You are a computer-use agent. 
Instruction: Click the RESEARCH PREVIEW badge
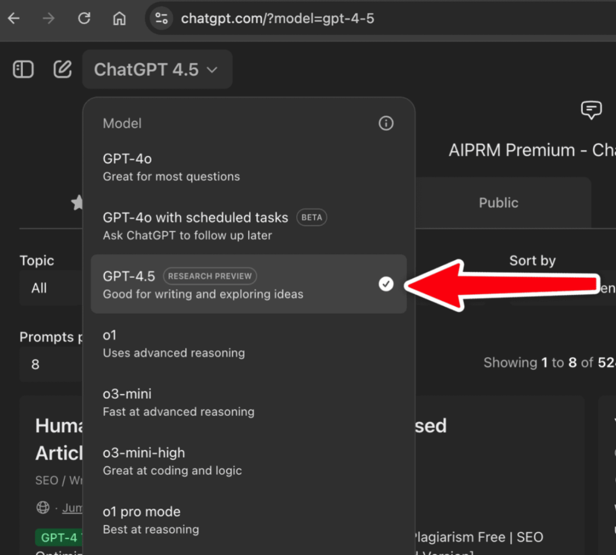pos(210,276)
